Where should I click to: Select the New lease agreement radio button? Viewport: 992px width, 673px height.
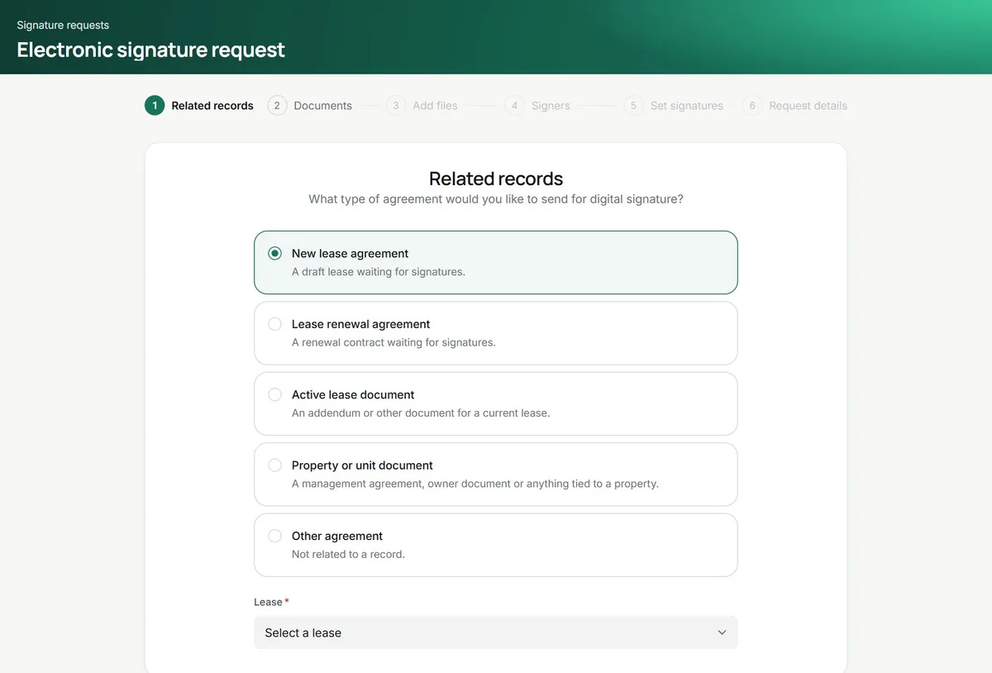275,254
